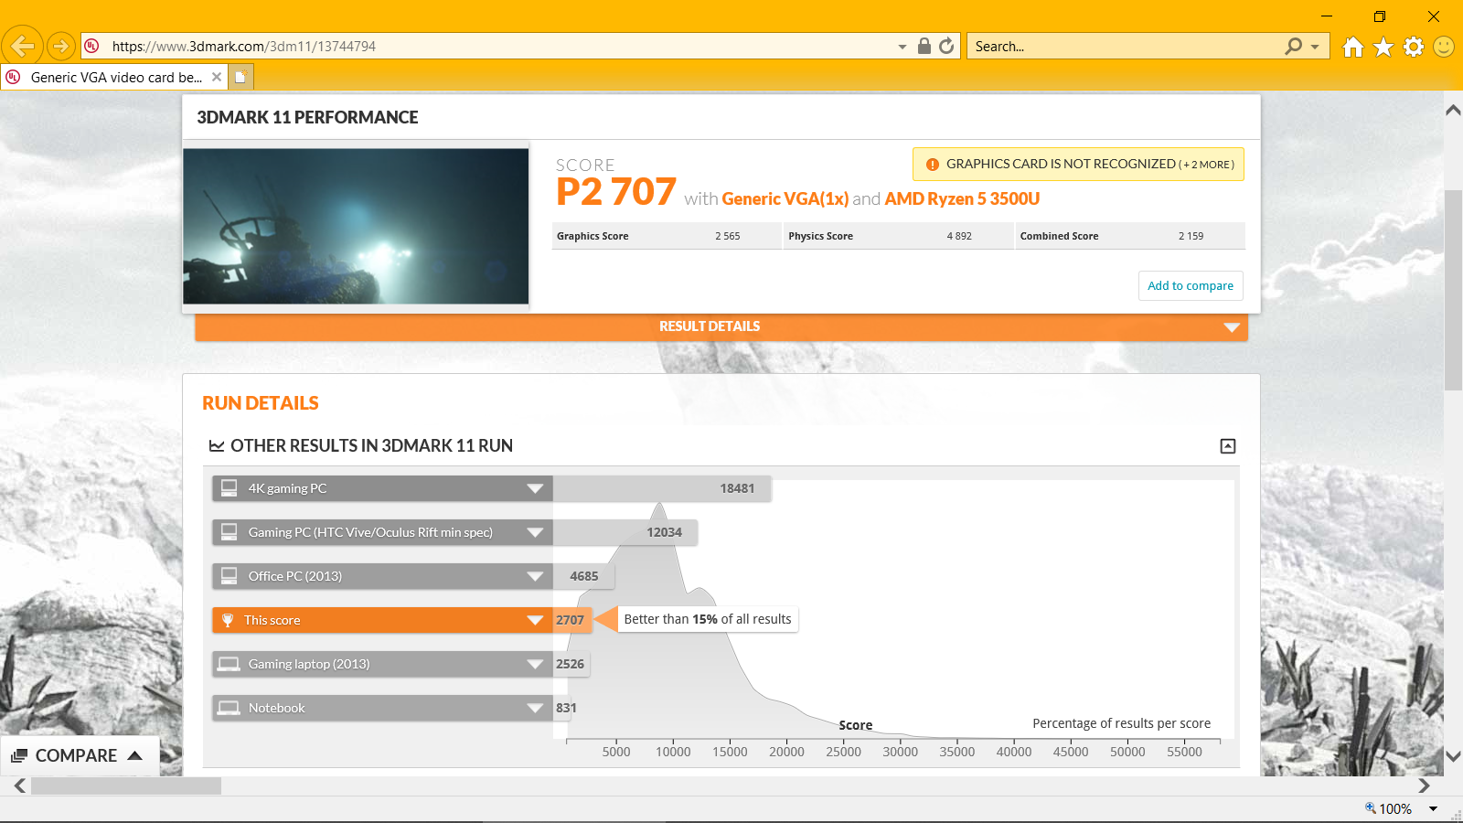Collapse the Other Results in 3DMark 11 Run section
Screen dimensions: 1463x823
point(1228,446)
